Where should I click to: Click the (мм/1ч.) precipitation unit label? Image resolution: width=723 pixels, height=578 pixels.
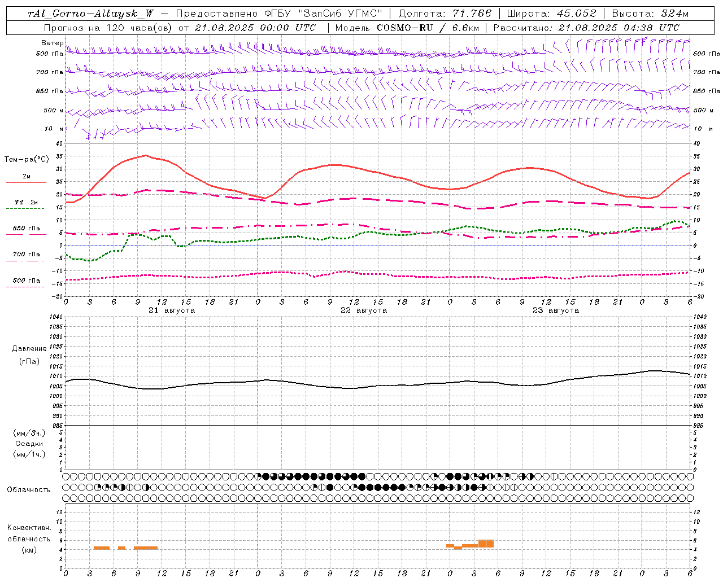point(29,454)
